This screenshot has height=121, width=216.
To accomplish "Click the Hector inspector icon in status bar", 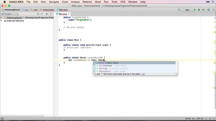I will [x=210, y=119].
